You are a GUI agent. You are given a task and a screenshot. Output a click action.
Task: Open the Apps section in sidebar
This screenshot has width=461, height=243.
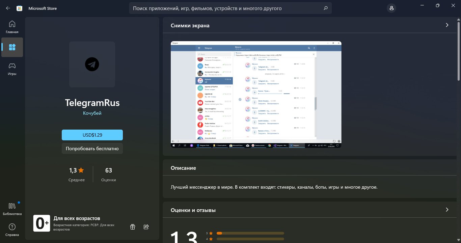(x=12, y=47)
